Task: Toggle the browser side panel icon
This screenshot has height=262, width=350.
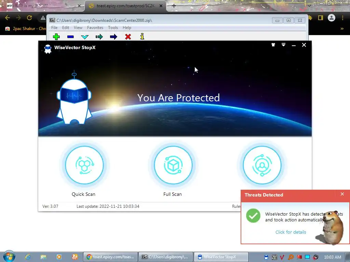Action: pos(321,18)
